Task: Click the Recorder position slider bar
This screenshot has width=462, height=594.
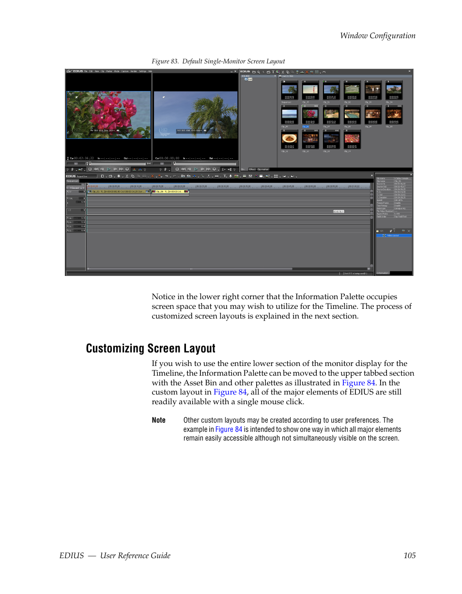Action: 205,164
